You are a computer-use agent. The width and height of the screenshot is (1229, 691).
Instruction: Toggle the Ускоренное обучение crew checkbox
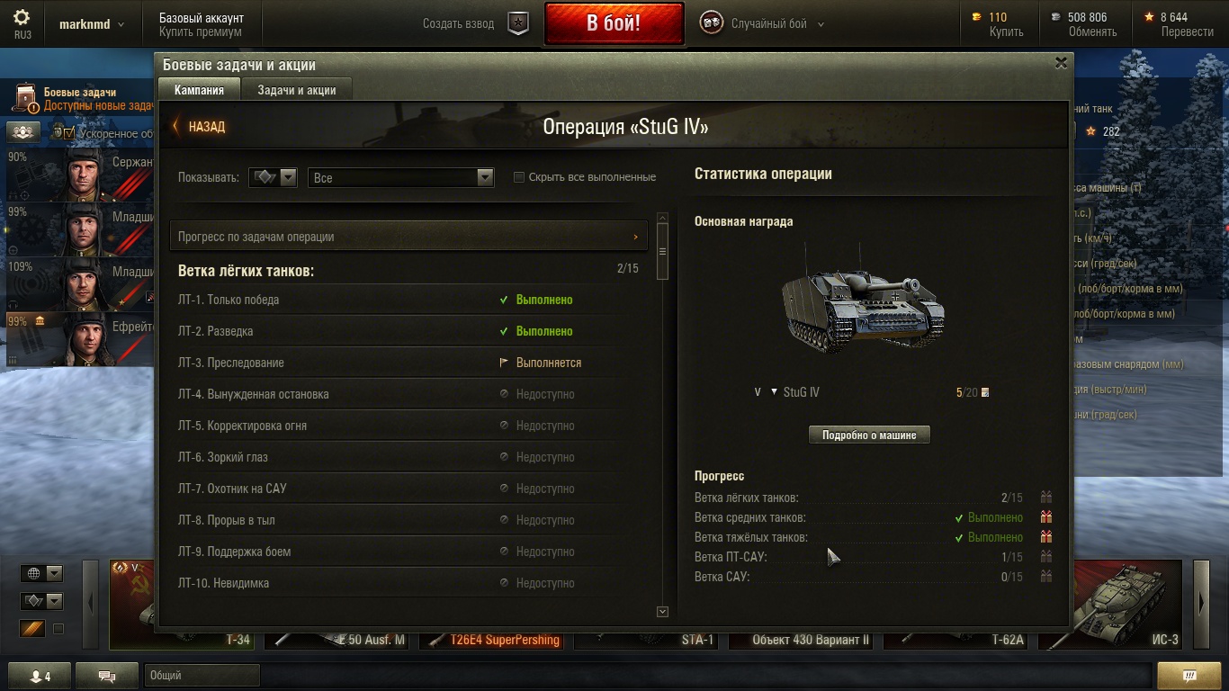tap(69, 133)
